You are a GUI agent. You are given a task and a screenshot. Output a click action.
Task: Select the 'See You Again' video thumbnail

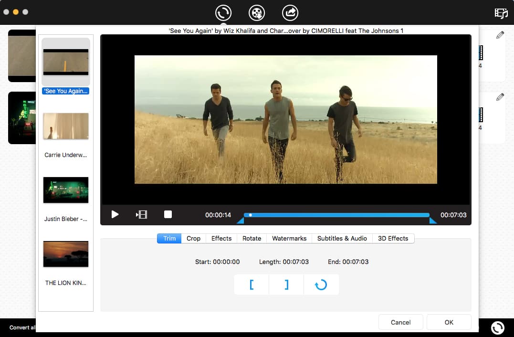click(x=66, y=62)
